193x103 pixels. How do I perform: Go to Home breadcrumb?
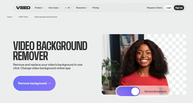point(10,17)
